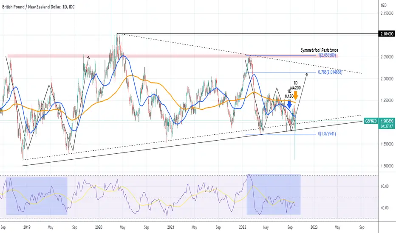
Task: Click the Fibonacci level label 0.786(2.014868)
Action: pyautogui.click(x=330, y=72)
